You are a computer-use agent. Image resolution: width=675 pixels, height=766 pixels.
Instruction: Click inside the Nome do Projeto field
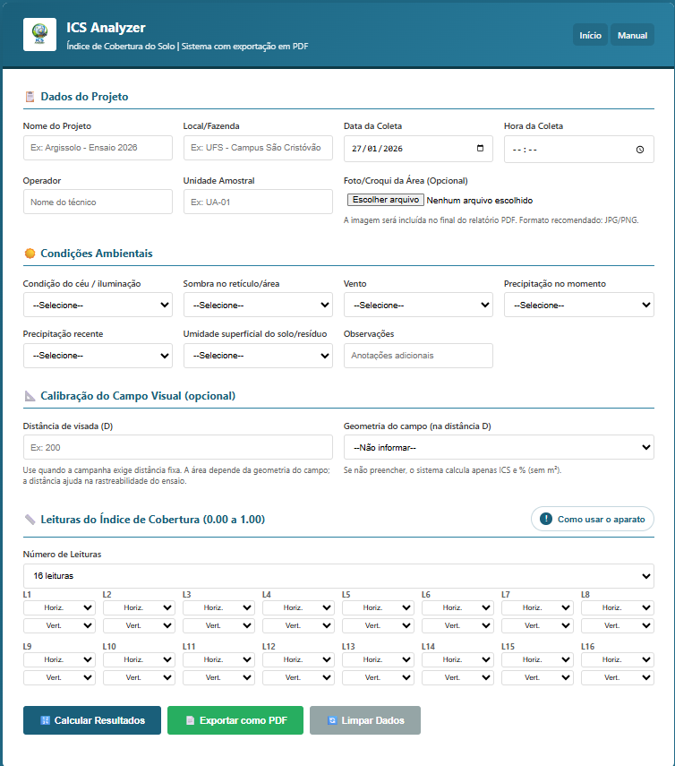point(98,148)
